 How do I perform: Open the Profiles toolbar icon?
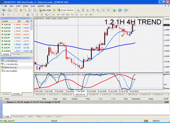pos(9,10)
